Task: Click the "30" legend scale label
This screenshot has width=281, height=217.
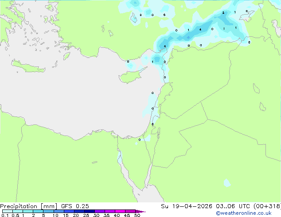Action: point(96,215)
